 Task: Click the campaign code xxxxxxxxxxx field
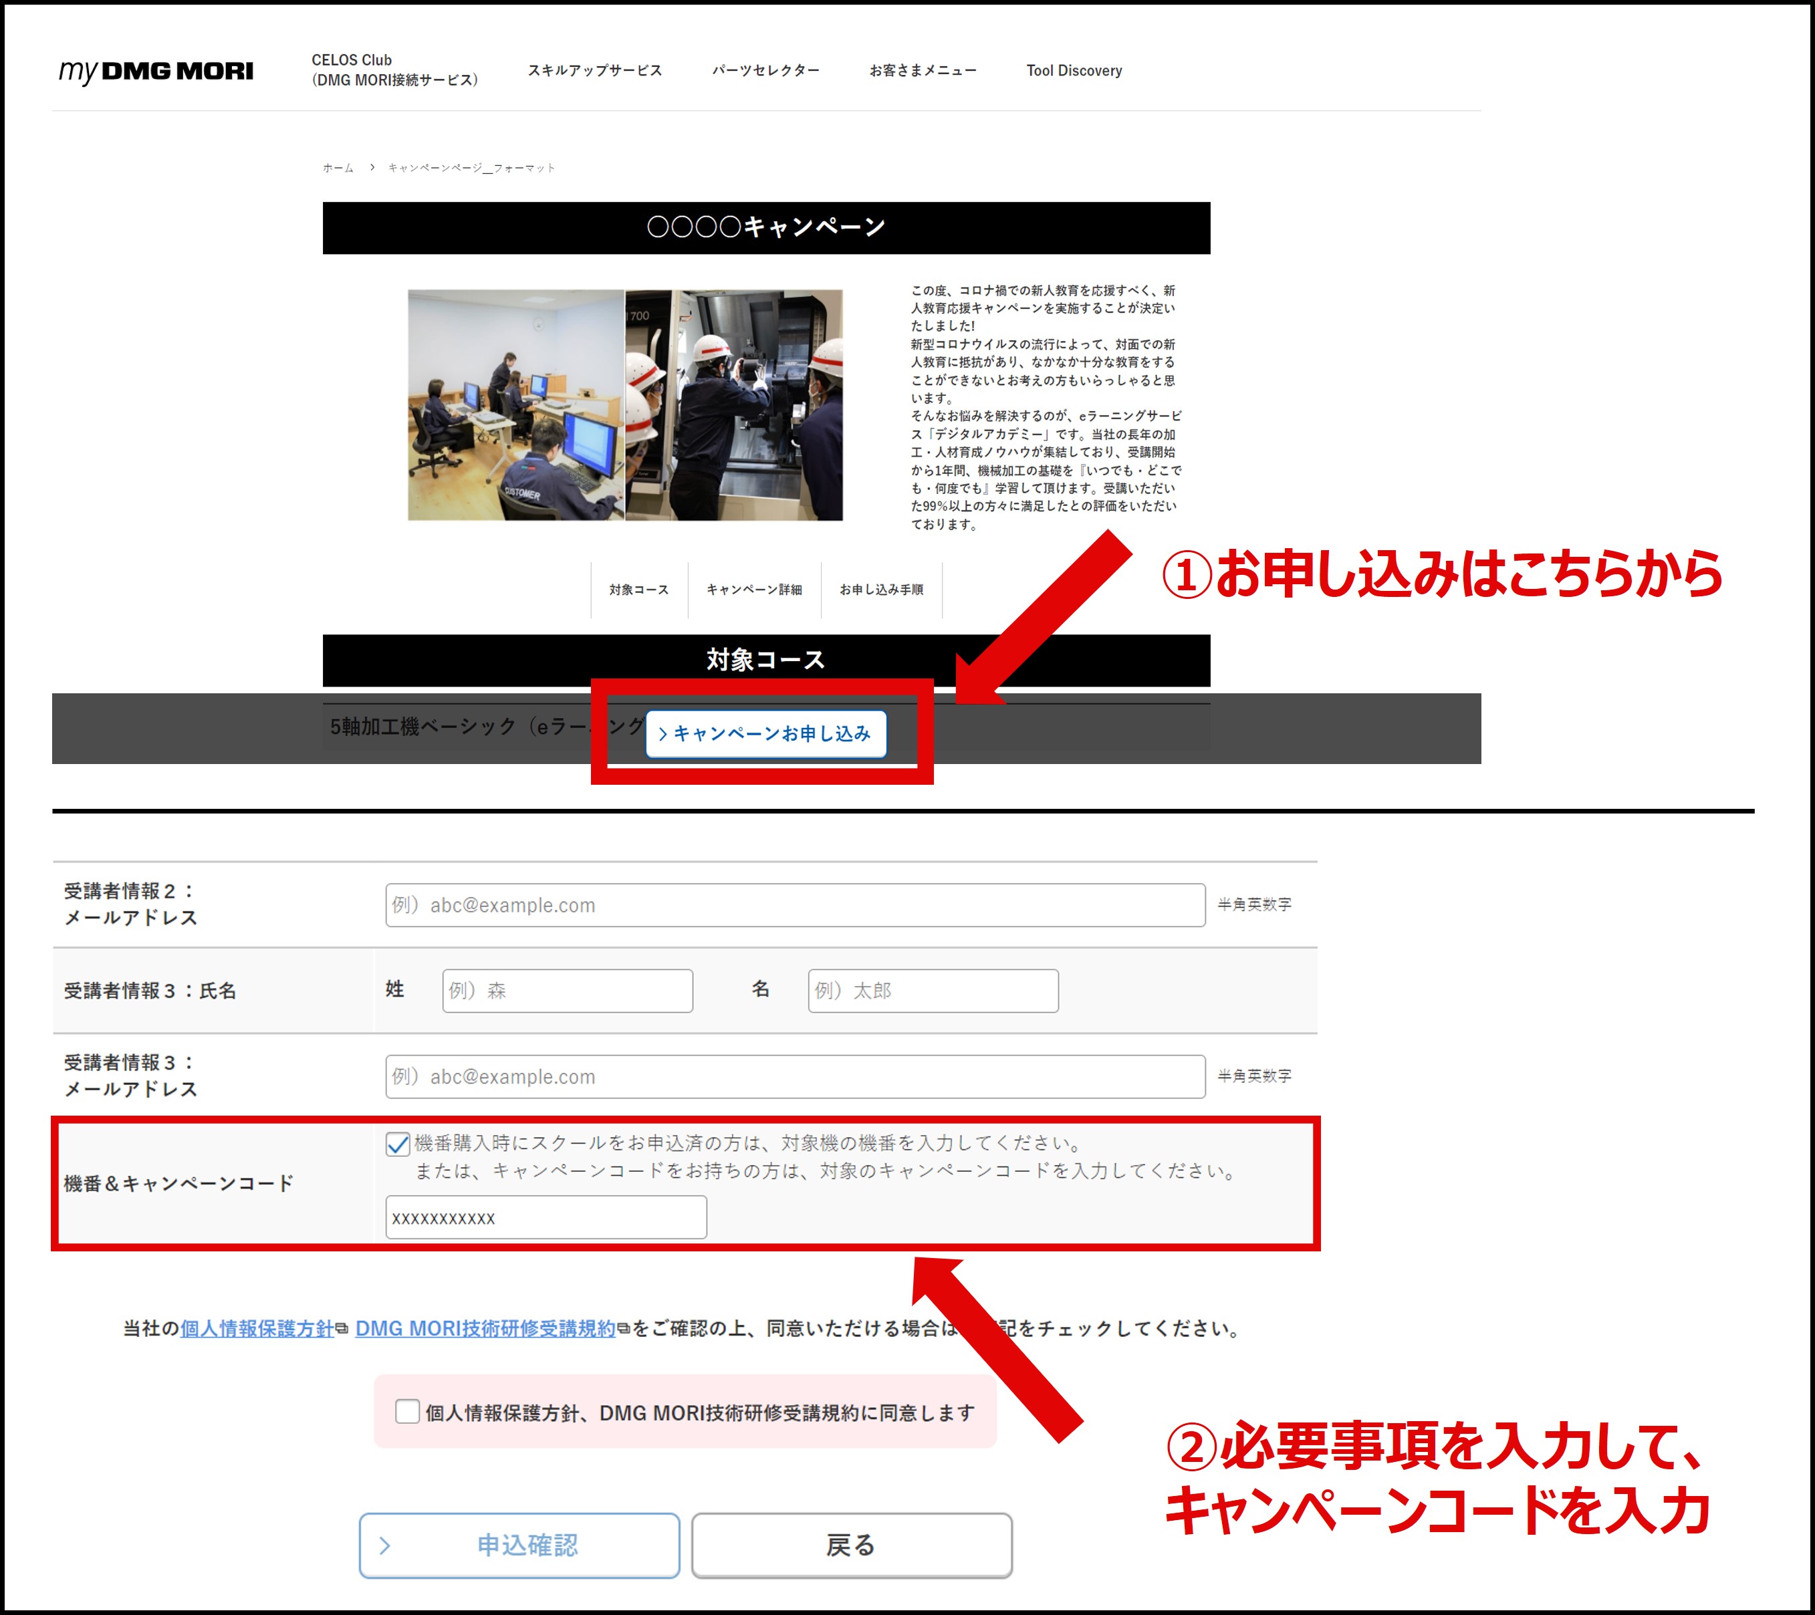coord(546,1217)
